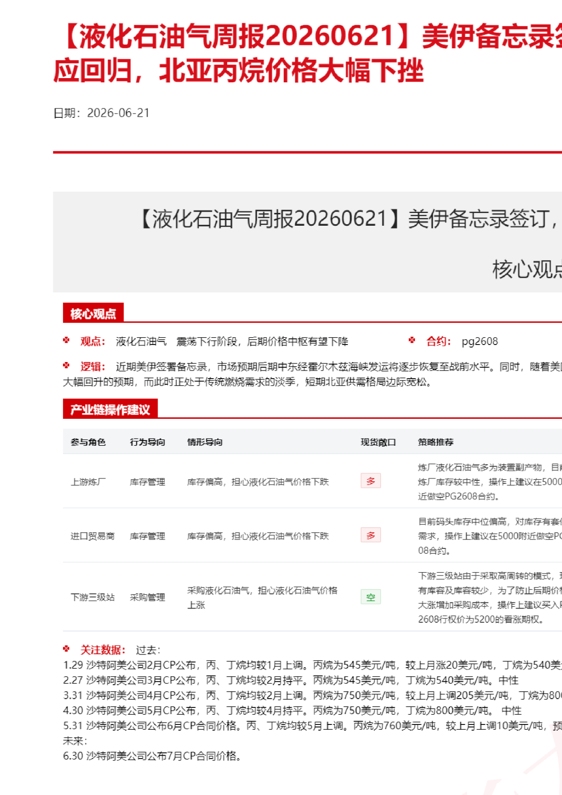Click the 2.27 沙特阿美公司3月CP entry
Viewport: 562px width, 795px height.
coord(291,680)
